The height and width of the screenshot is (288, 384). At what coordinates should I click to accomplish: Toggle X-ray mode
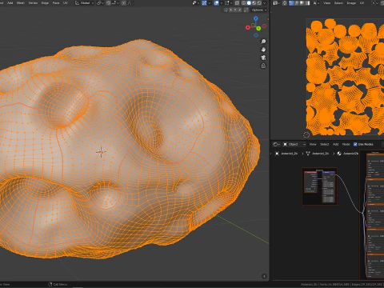pyautogui.click(x=237, y=3)
